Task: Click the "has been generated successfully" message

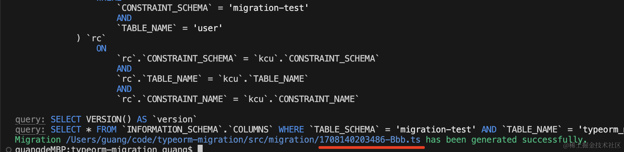Action: [x=506, y=140]
